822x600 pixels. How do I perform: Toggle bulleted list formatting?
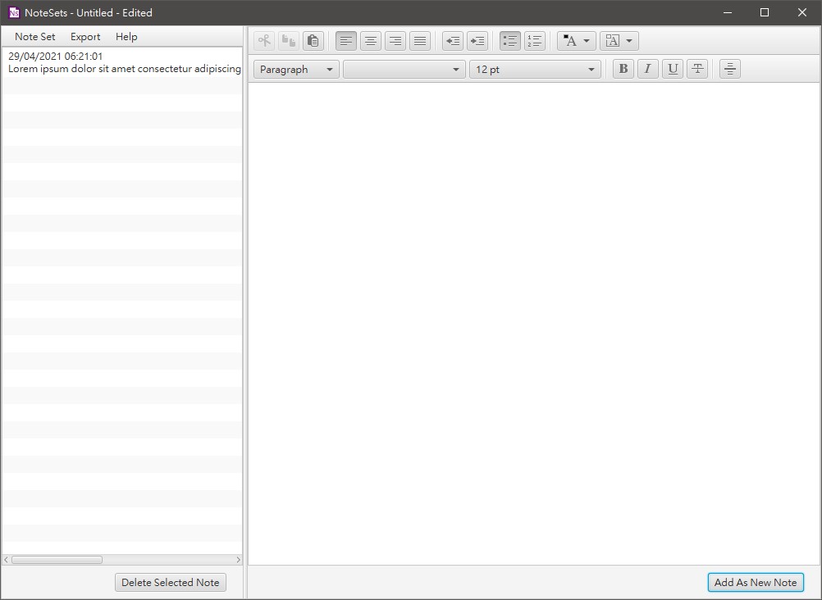510,41
